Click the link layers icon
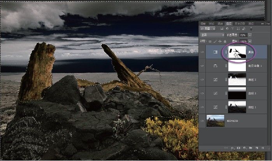Screen dimensions: 272x161 click(225, 148)
